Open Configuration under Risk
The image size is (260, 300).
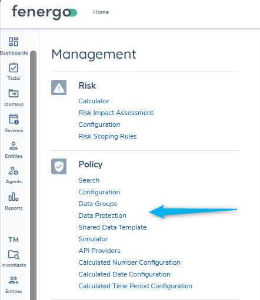click(99, 124)
